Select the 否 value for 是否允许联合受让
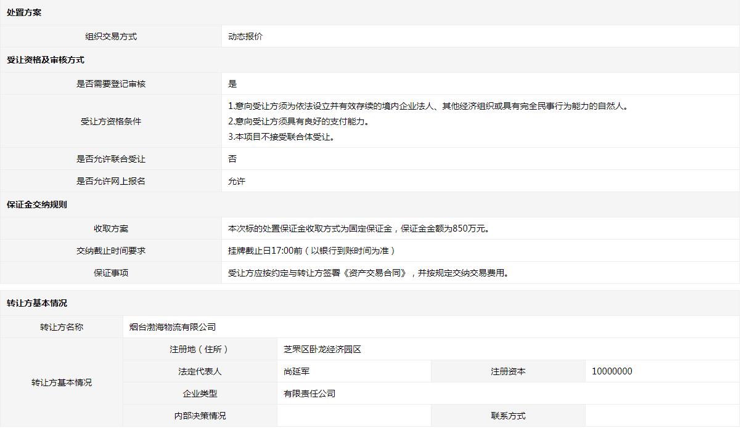This screenshot has height=428, width=741. pos(232,159)
